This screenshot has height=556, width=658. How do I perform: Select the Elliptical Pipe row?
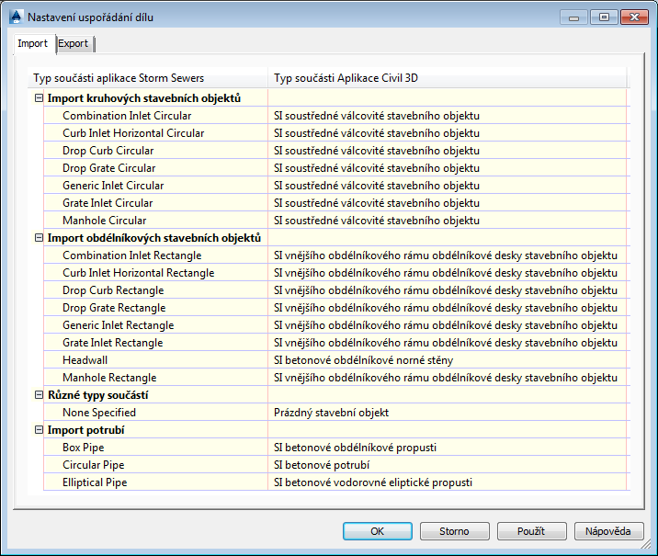click(x=336, y=482)
